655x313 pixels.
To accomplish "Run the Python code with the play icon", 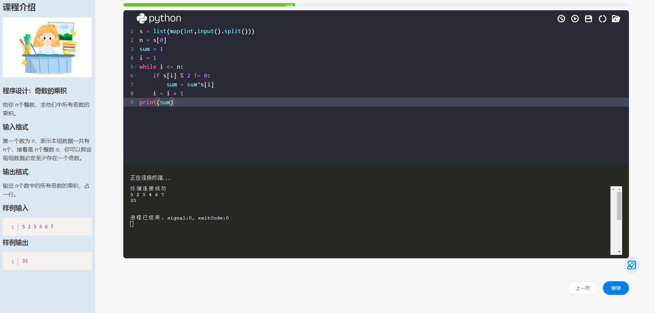I will [575, 19].
